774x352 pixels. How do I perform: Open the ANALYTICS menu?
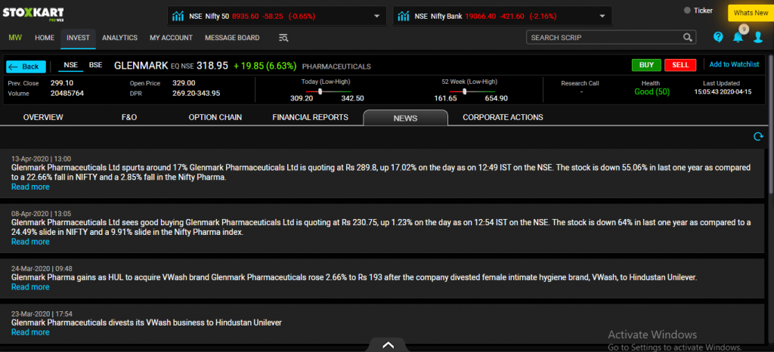[x=119, y=38]
